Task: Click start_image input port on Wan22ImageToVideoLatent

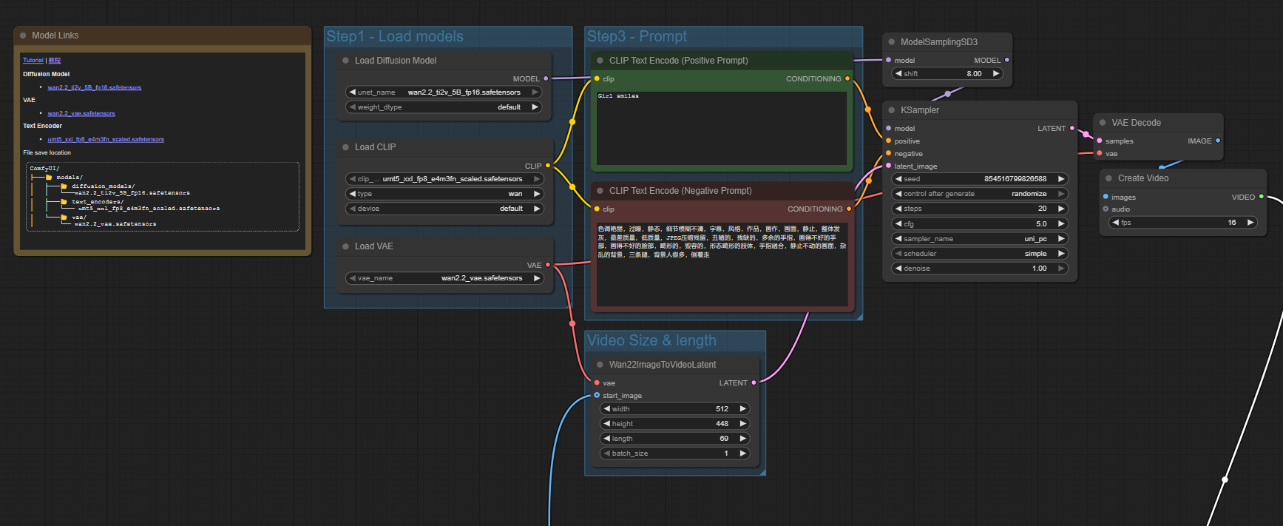Action: (597, 395)
